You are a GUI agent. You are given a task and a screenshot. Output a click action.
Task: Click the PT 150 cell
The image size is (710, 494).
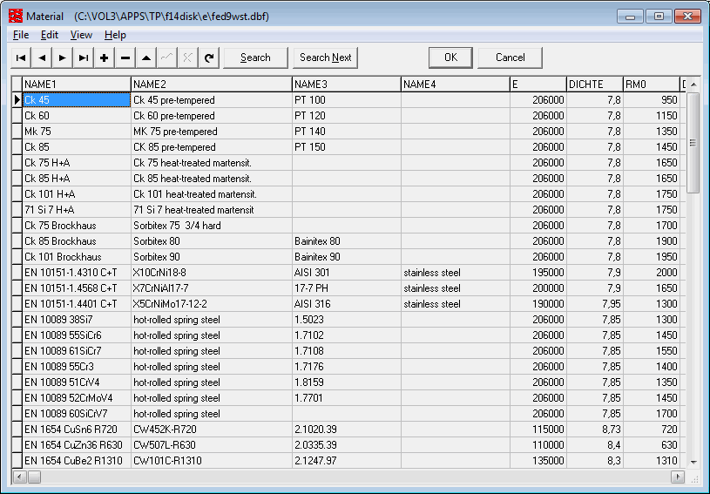[x=347, y=147]
